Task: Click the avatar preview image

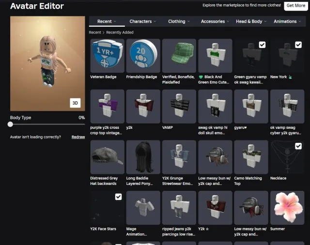Action: [47, 63]
